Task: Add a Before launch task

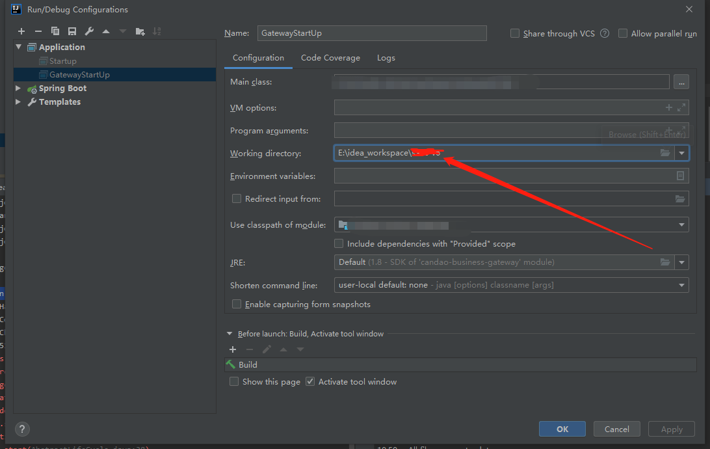Action: (x=233, y=349)
